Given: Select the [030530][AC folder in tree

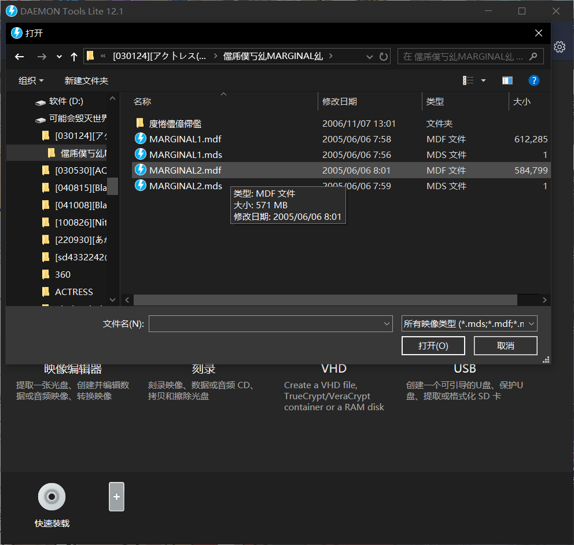Looking at the screenshot, I should (x=75, y=171).
